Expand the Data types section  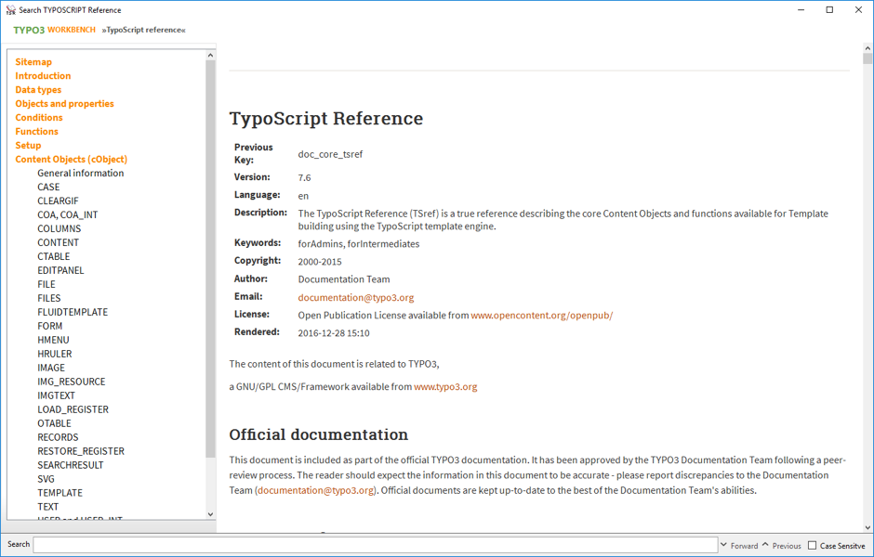38,90
